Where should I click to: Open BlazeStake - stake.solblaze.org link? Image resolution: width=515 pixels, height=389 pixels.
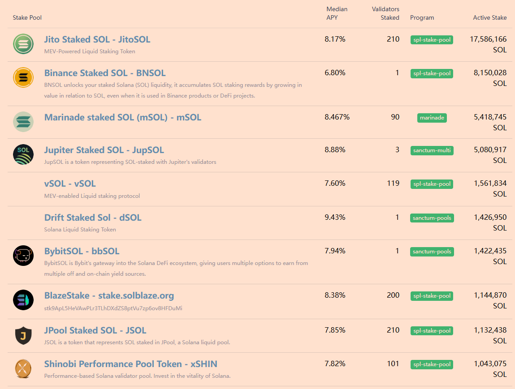(109, 295)
